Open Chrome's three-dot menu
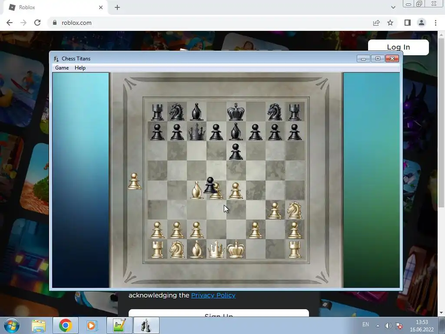This screenshot has width=445, height=334. tap(435, 23)
